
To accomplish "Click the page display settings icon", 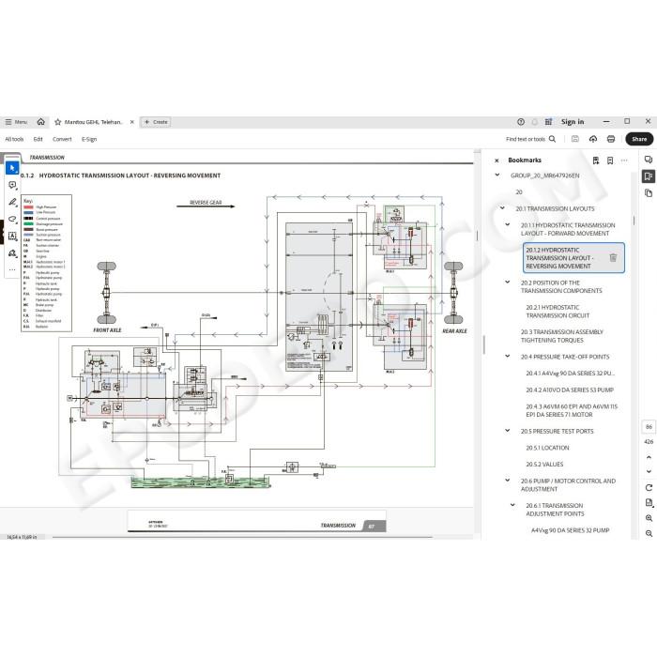I will [x=649, y=503].
